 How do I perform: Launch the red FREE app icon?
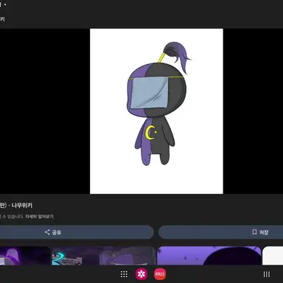tap(160, 274)
